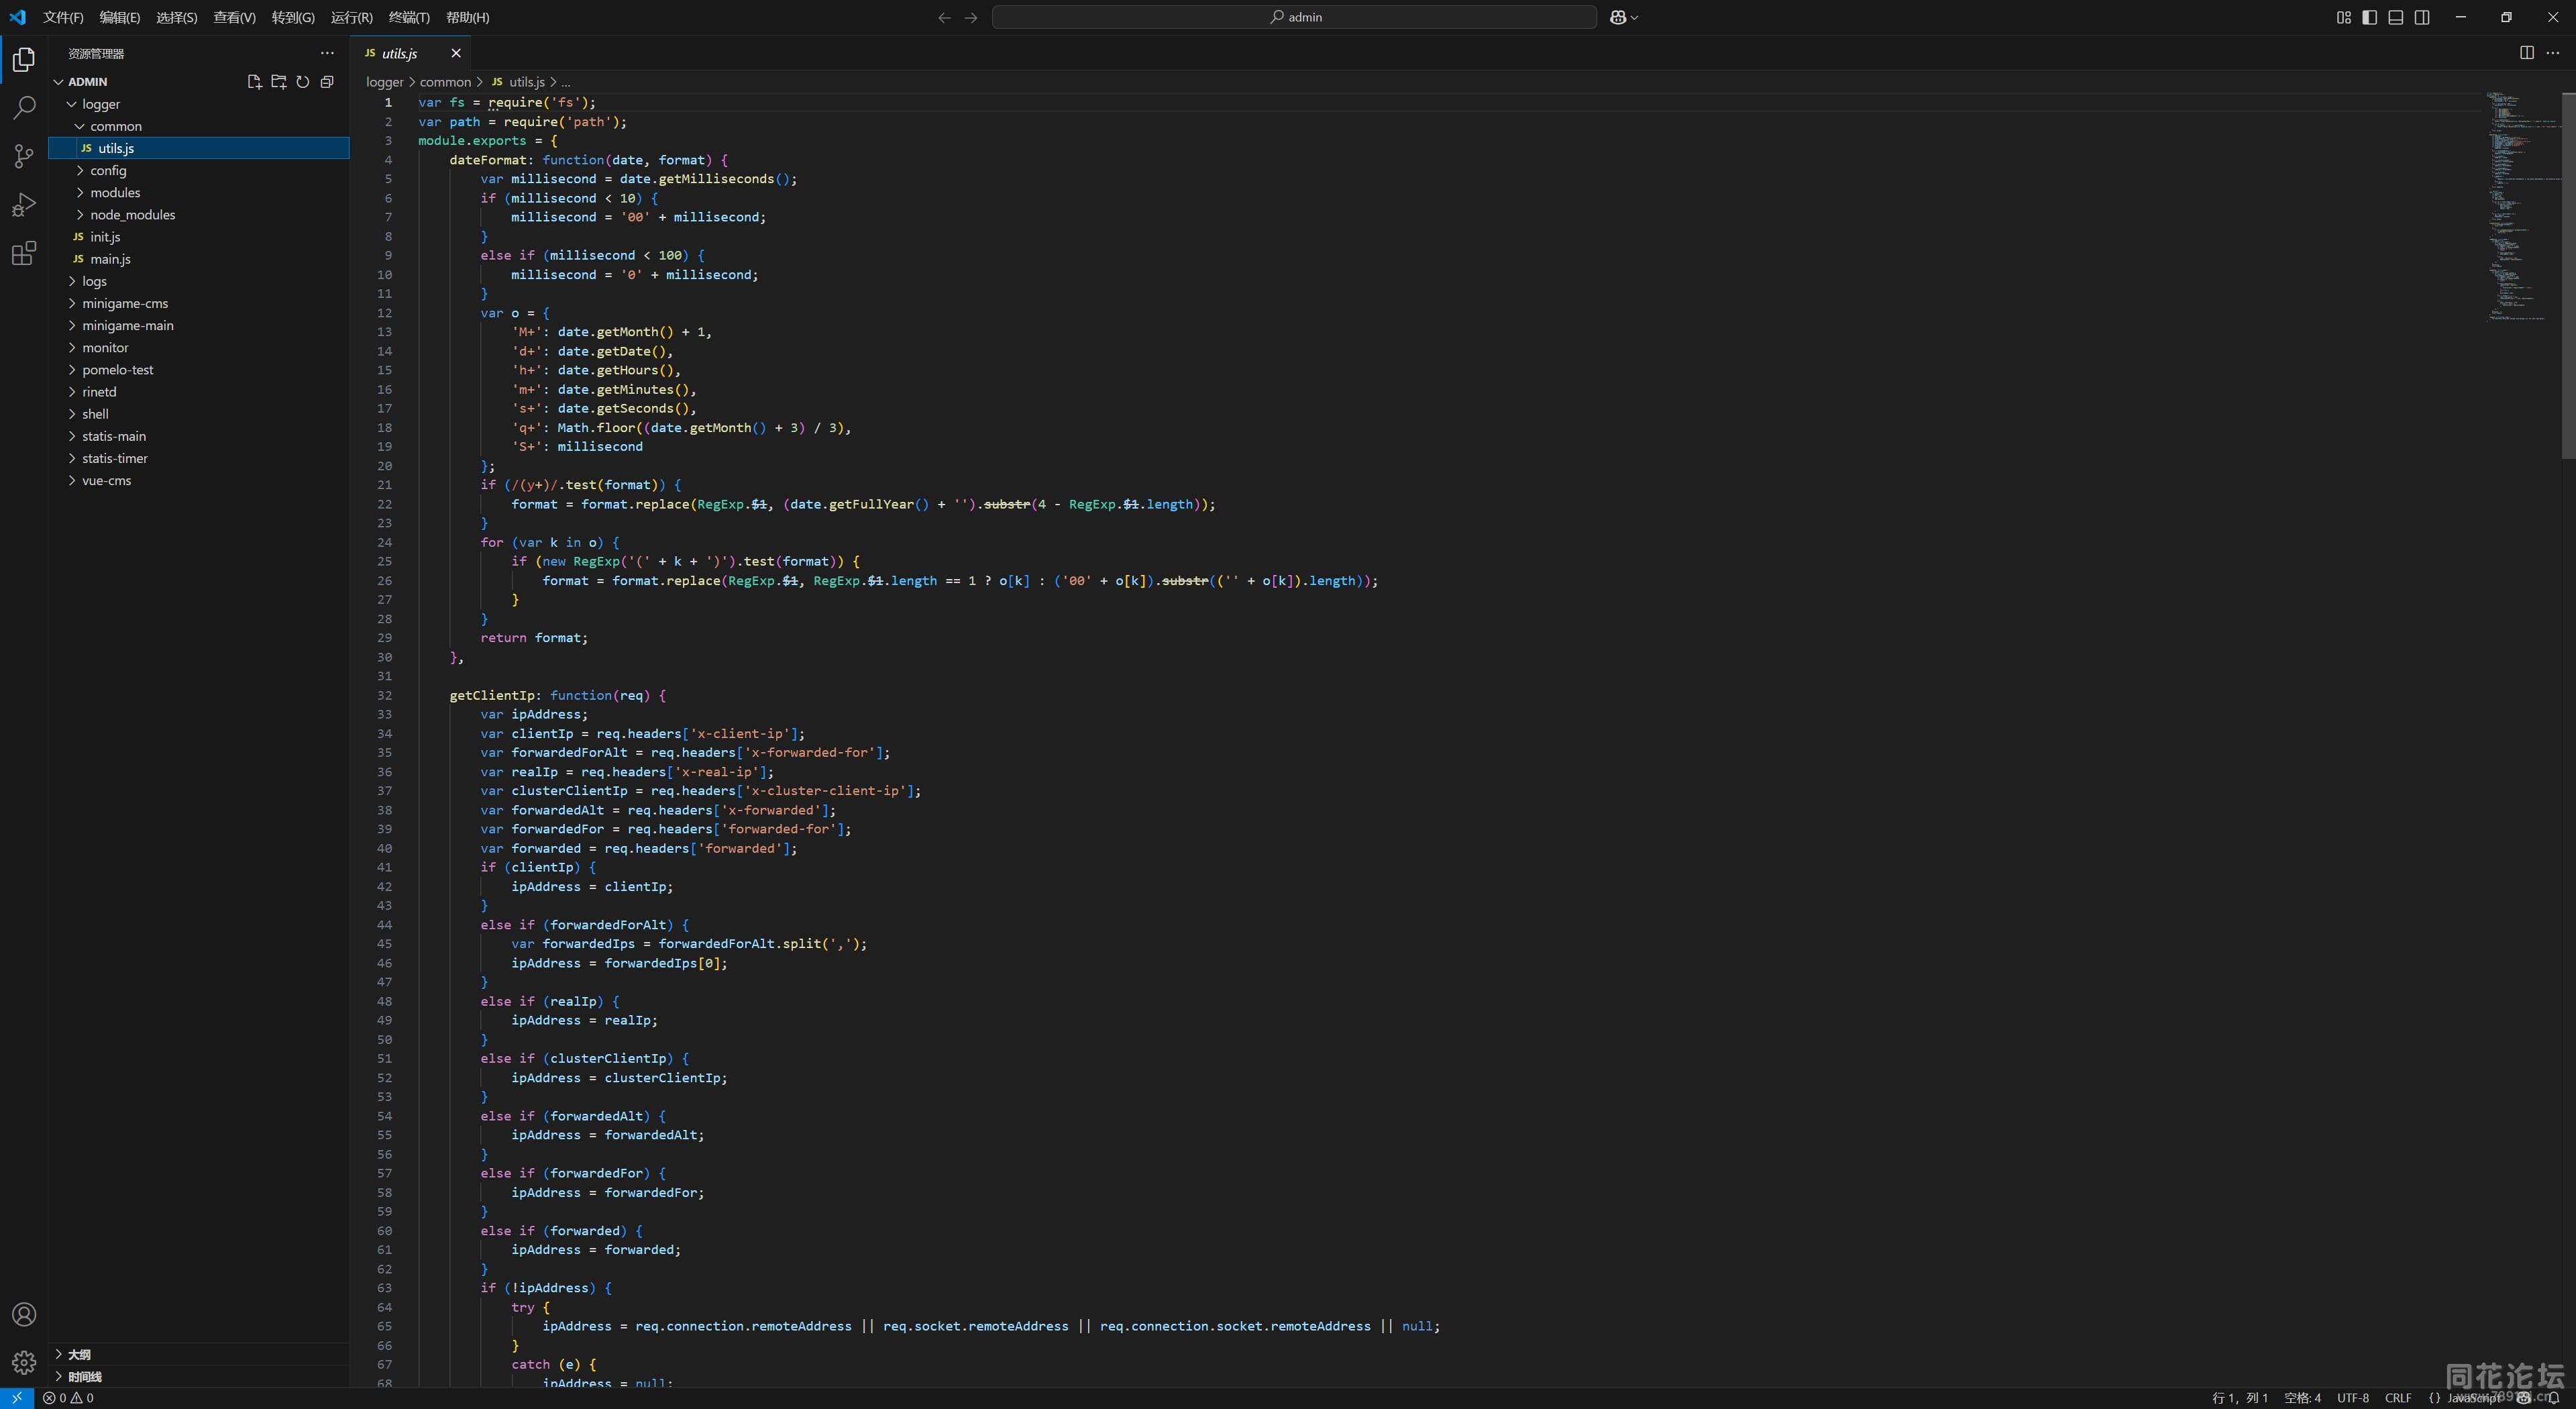This screenshot has height=1409, width=2576.
Task: Open the Run and Debug view
Action: click(x=24, y=205)
